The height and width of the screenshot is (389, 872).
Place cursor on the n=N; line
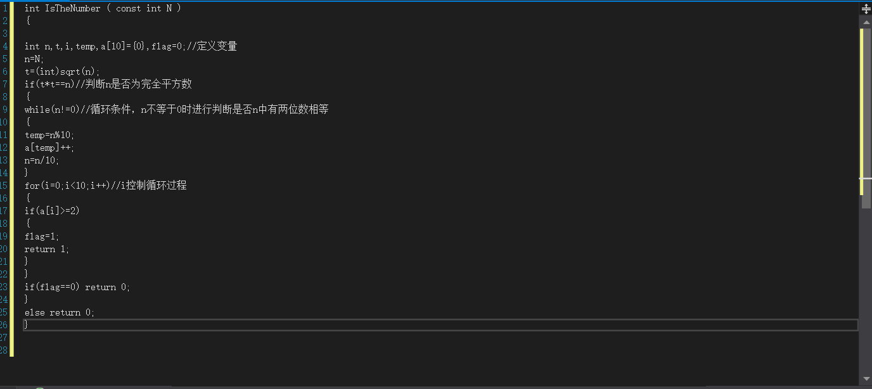[x=34, y=59]
